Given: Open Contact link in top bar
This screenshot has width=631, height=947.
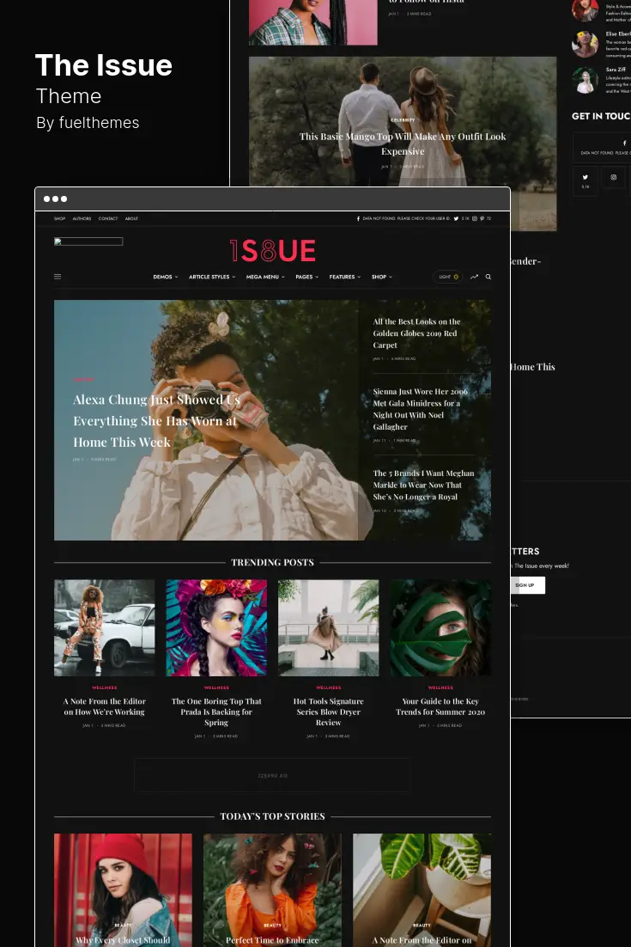Looking at the screenshot, I should [x=108, y=218].
